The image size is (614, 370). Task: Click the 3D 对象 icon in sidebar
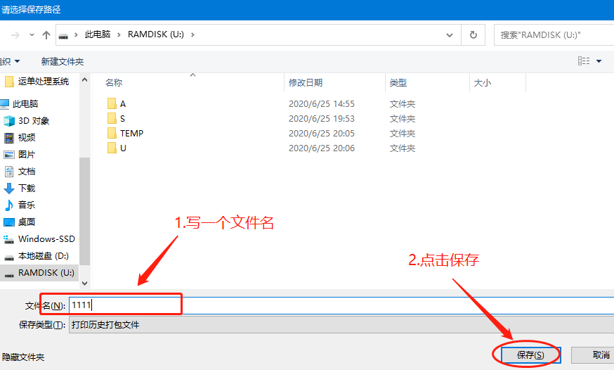pos(9,120)
